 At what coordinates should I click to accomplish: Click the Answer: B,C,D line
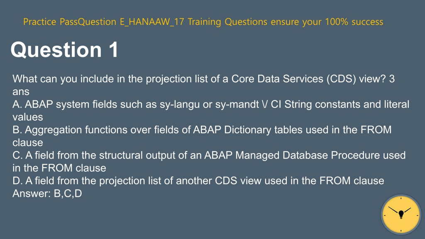pyautogui.click(x=47, y=193)
